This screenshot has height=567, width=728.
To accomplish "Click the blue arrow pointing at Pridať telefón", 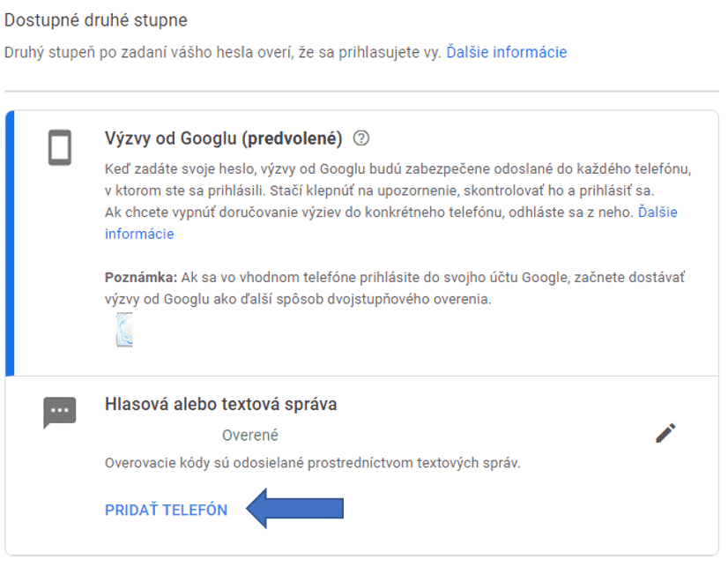I will (294, 509).
